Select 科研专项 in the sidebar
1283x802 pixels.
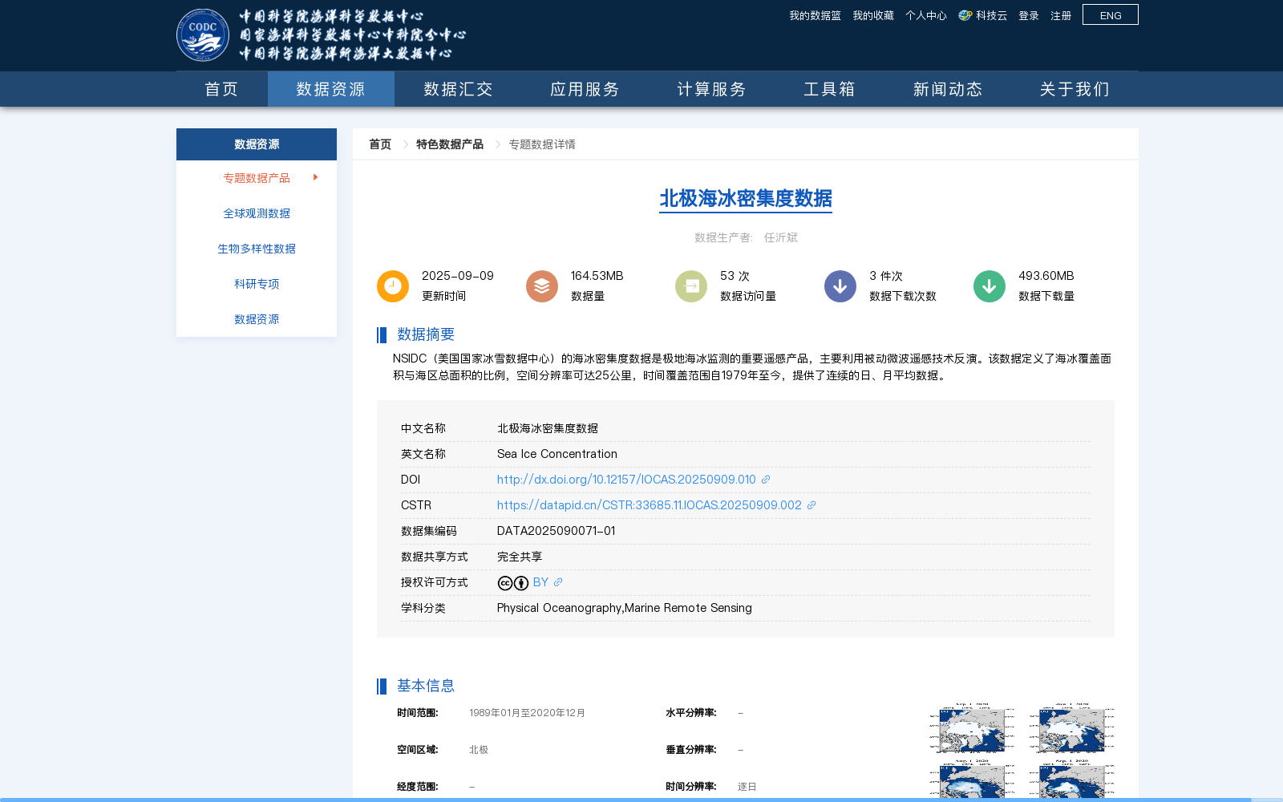coord(257,284)
